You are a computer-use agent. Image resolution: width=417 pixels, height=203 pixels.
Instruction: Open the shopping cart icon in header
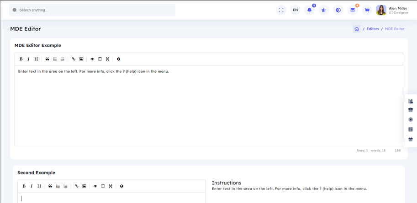(x=367, y=10)
